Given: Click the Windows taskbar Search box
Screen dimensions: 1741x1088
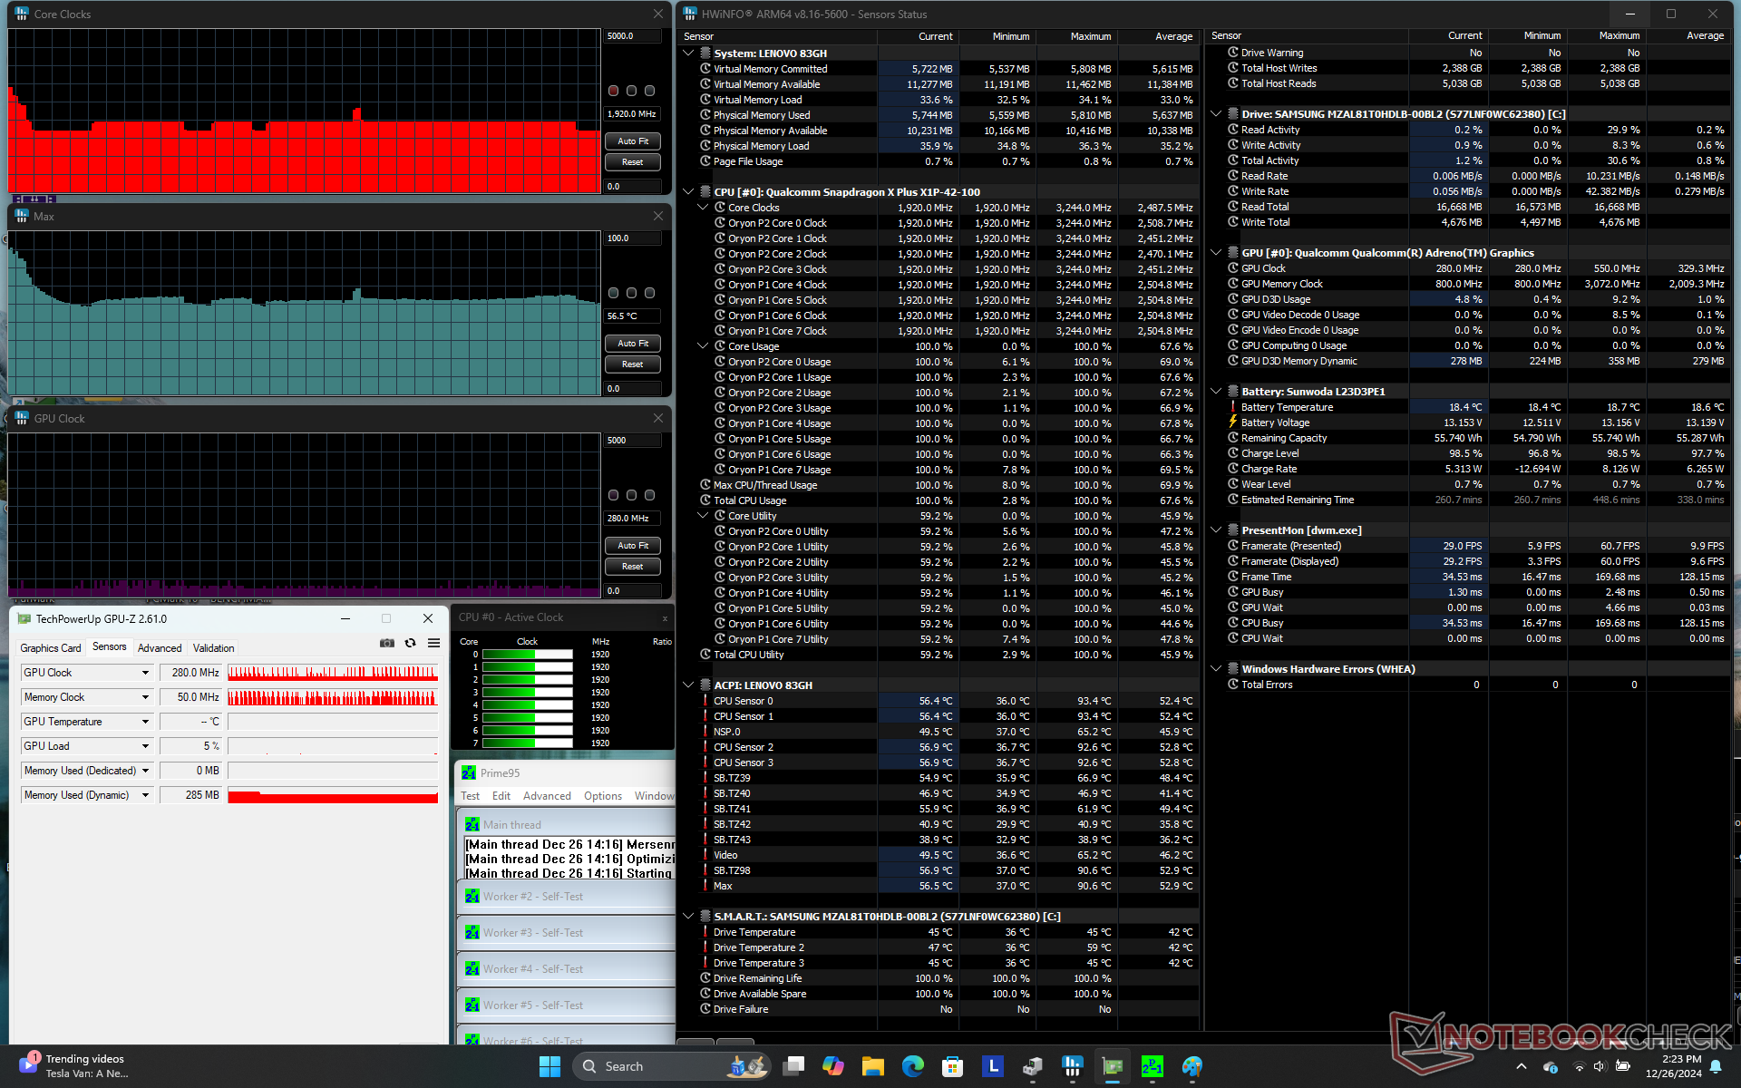Looking at the screenshot, I should pos(626,1066).
